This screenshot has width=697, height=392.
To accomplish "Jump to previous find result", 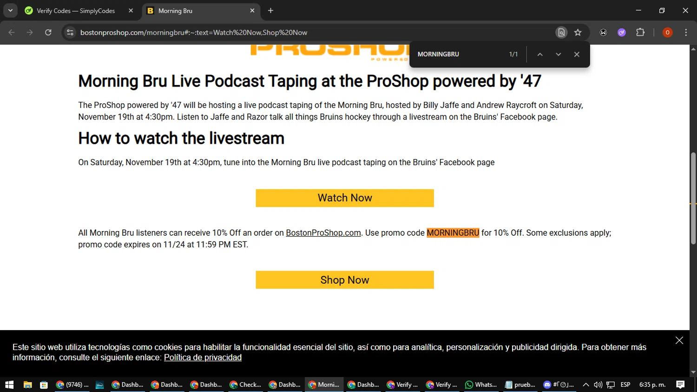I will [x=540, y=54].
